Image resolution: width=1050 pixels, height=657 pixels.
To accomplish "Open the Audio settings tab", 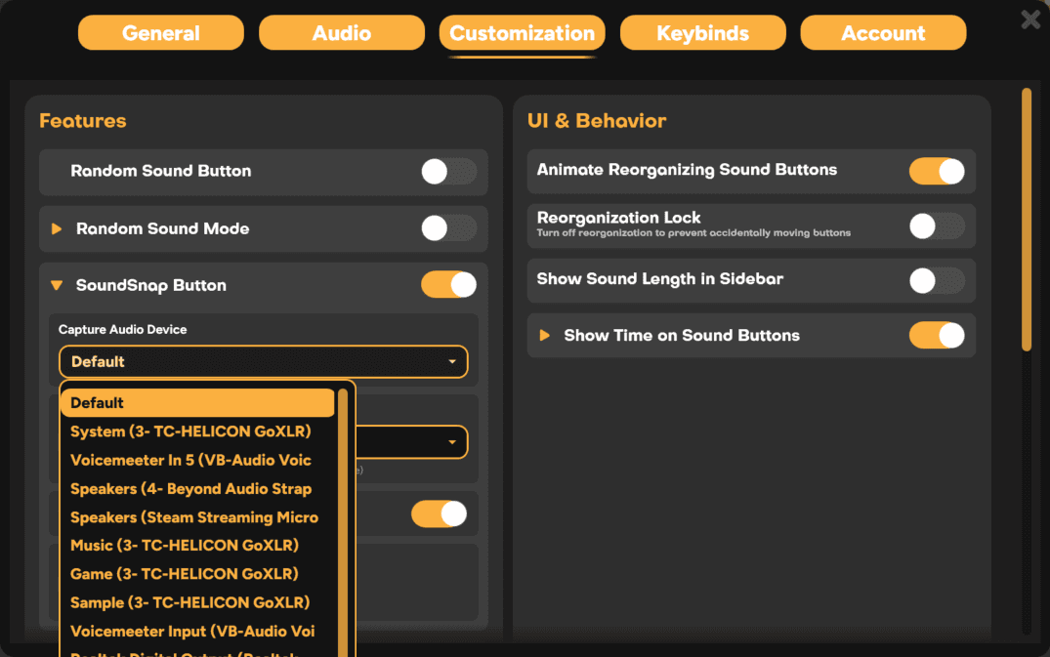I will (x=341, y=32).
